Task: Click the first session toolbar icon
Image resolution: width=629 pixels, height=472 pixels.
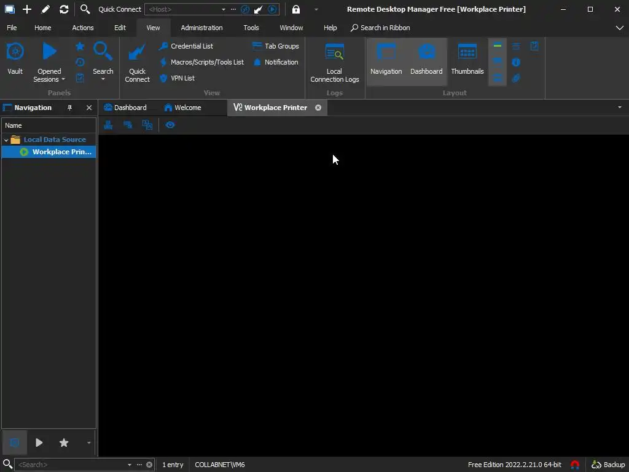Action: coord(108,125)
